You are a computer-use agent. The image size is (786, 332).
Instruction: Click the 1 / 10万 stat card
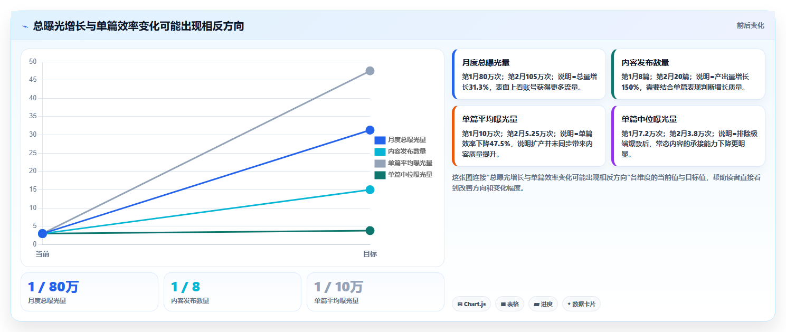(x=375, y=292)
